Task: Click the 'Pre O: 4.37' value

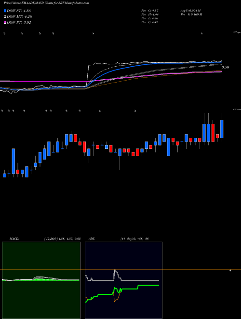Action: click(x=150, y=11)
